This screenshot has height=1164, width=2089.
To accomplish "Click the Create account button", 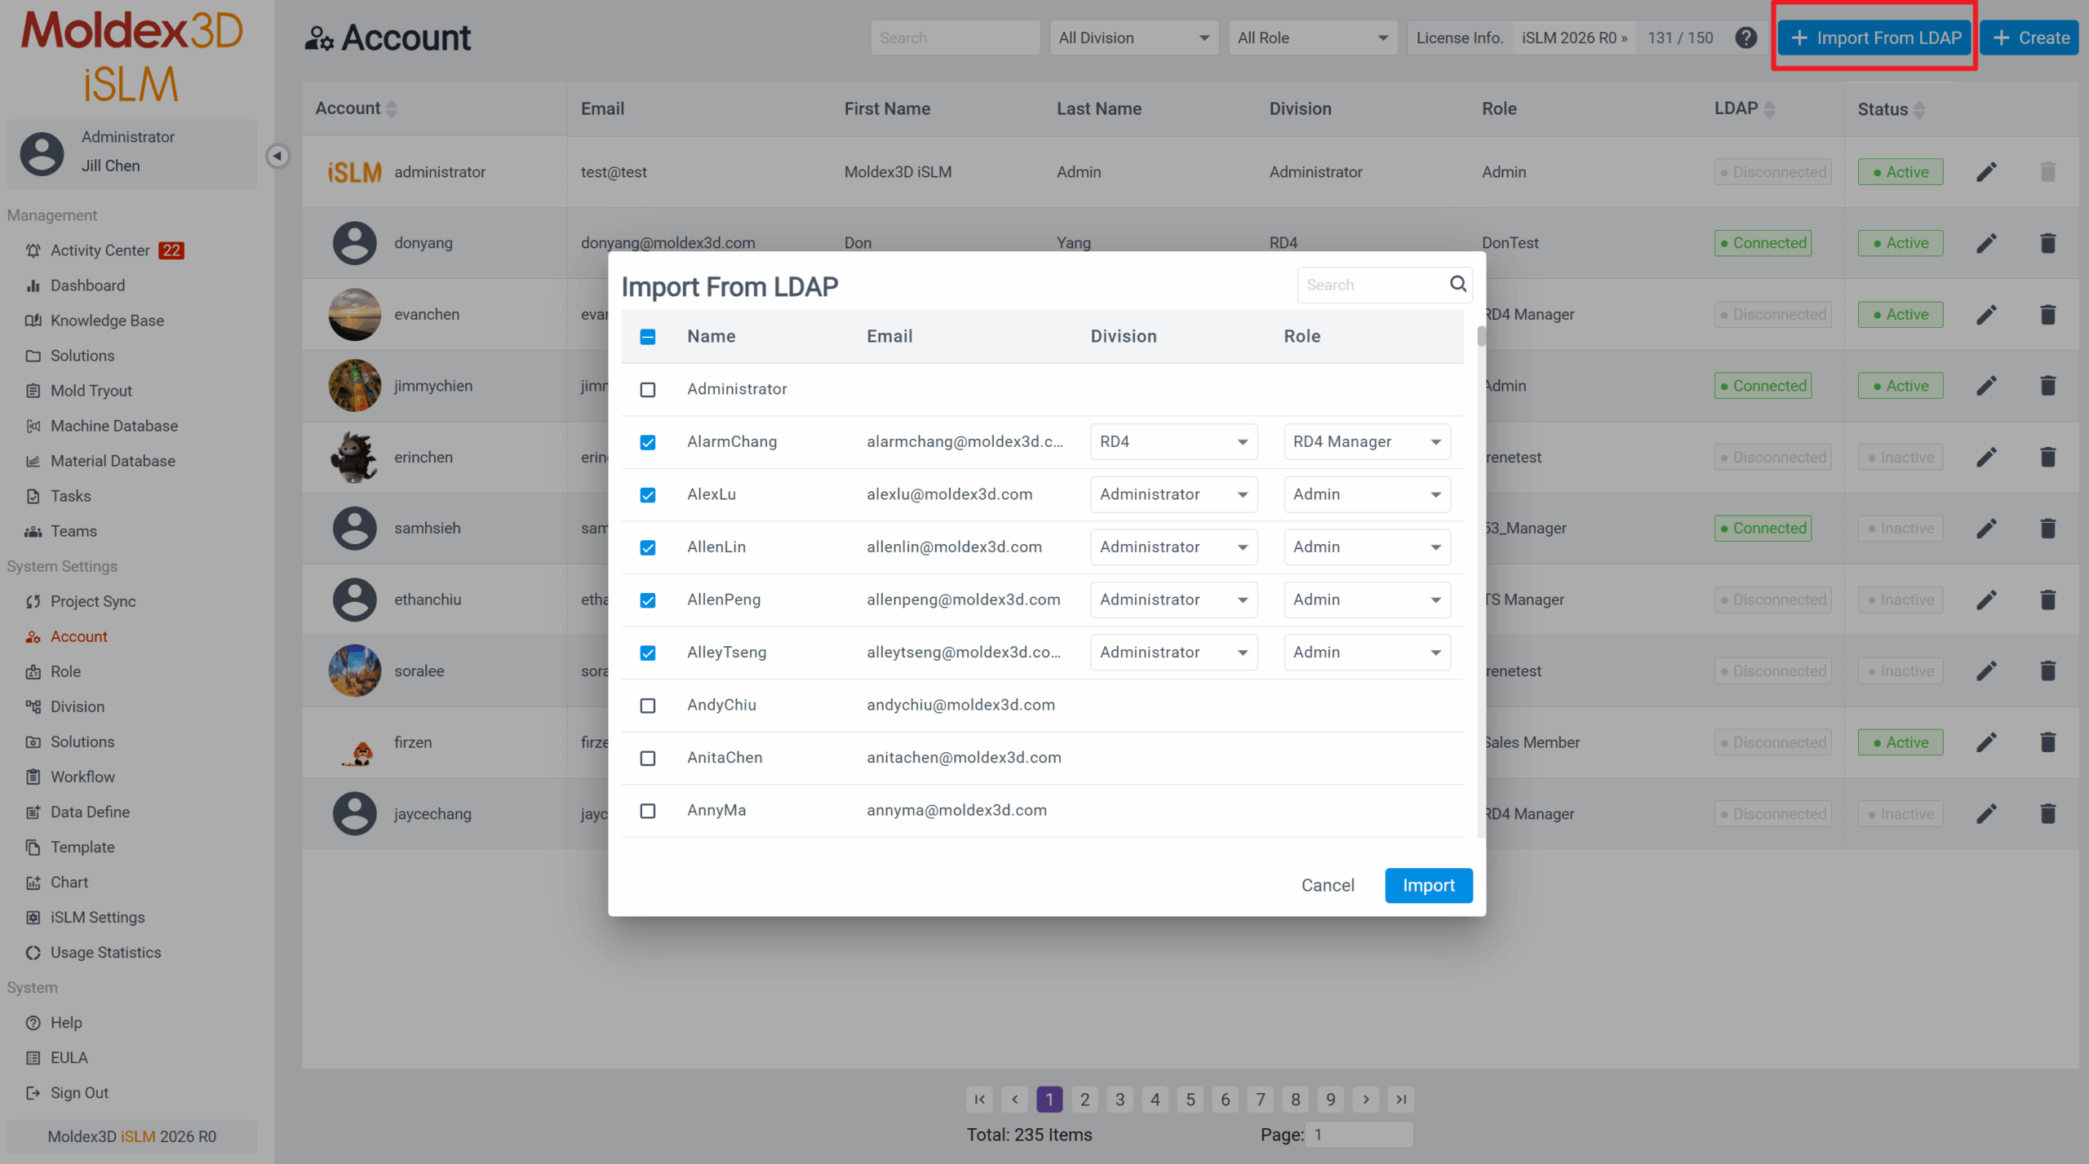I will 2029,38.
